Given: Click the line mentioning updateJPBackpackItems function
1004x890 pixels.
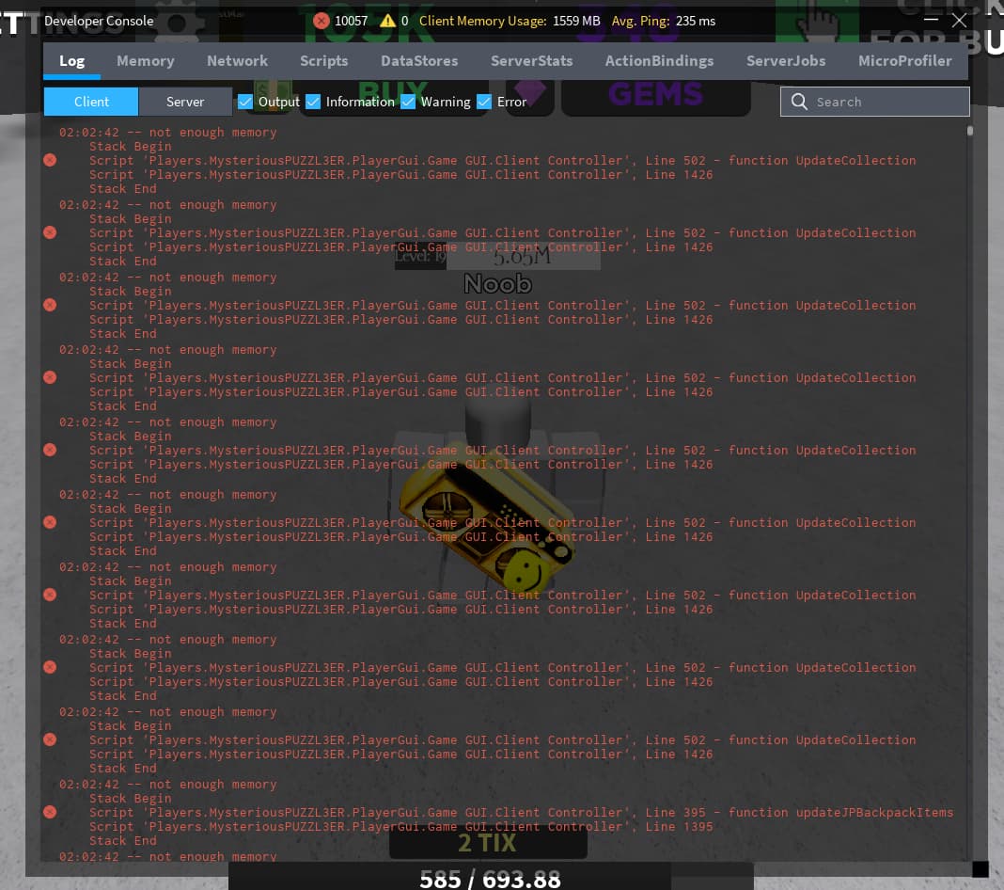Looking at the screenshot, I should (521, 813).
